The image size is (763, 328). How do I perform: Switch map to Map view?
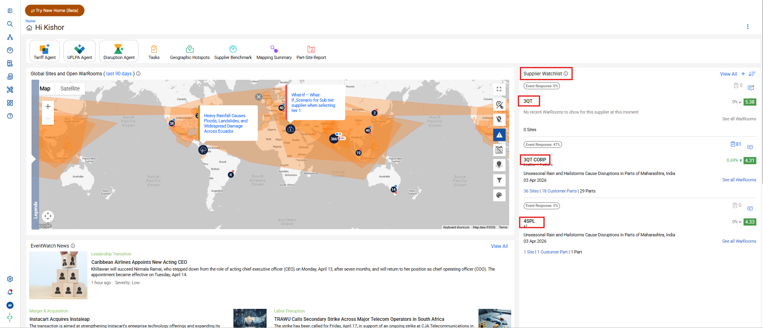point(45,88)
